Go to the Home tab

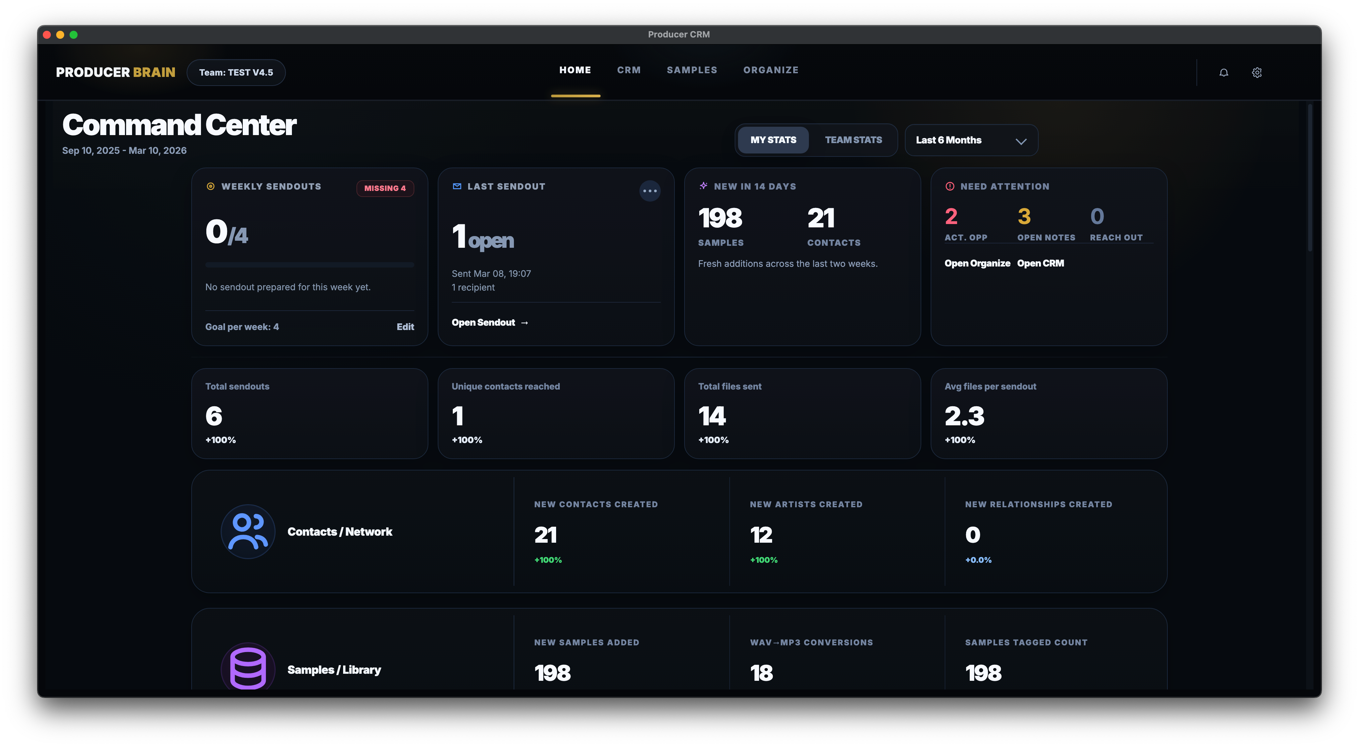click(x=575, y=70)
